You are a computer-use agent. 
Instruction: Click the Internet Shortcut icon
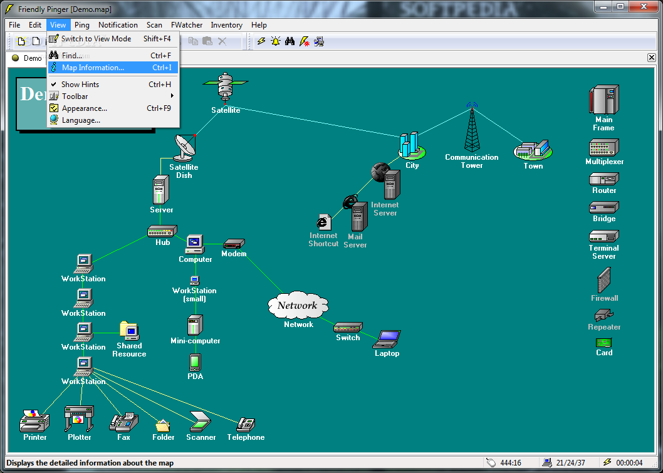pos(323,222)
